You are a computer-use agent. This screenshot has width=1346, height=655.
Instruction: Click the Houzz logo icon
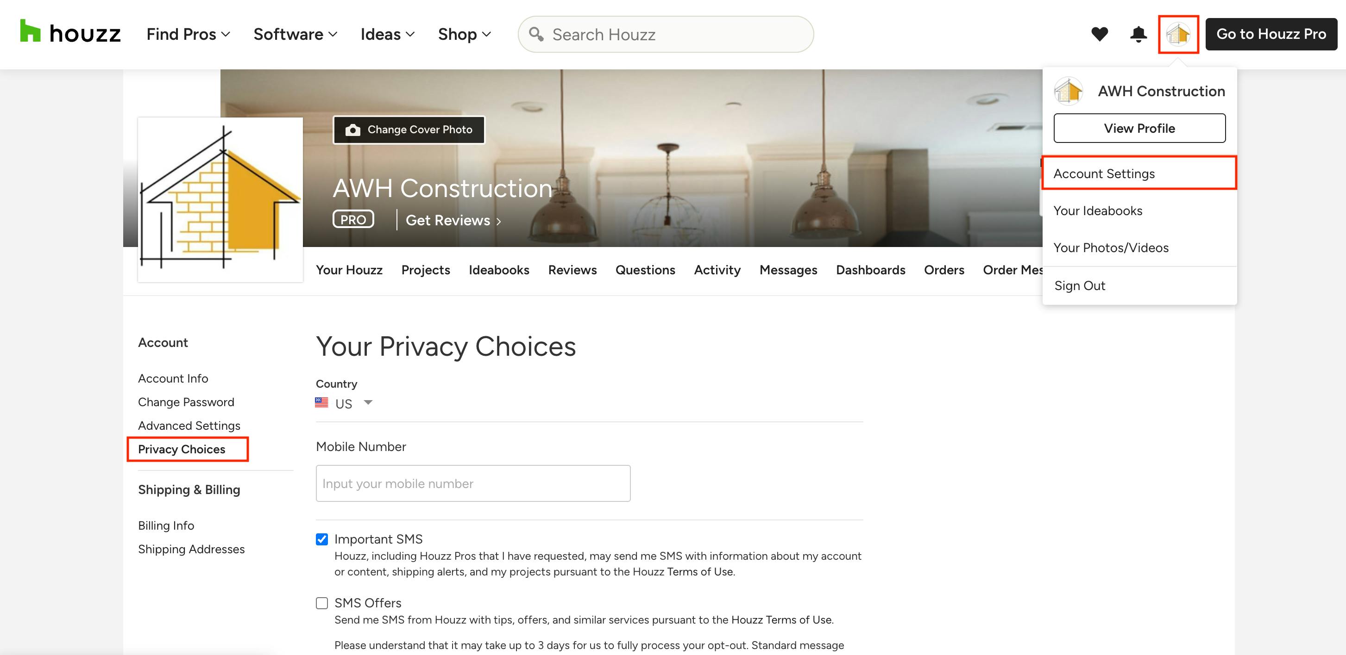(x=30, y=31)
